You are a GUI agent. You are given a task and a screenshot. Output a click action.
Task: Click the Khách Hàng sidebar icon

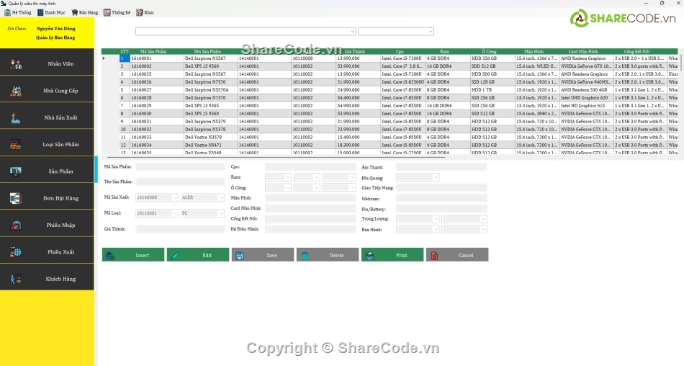tap(16, 279)
